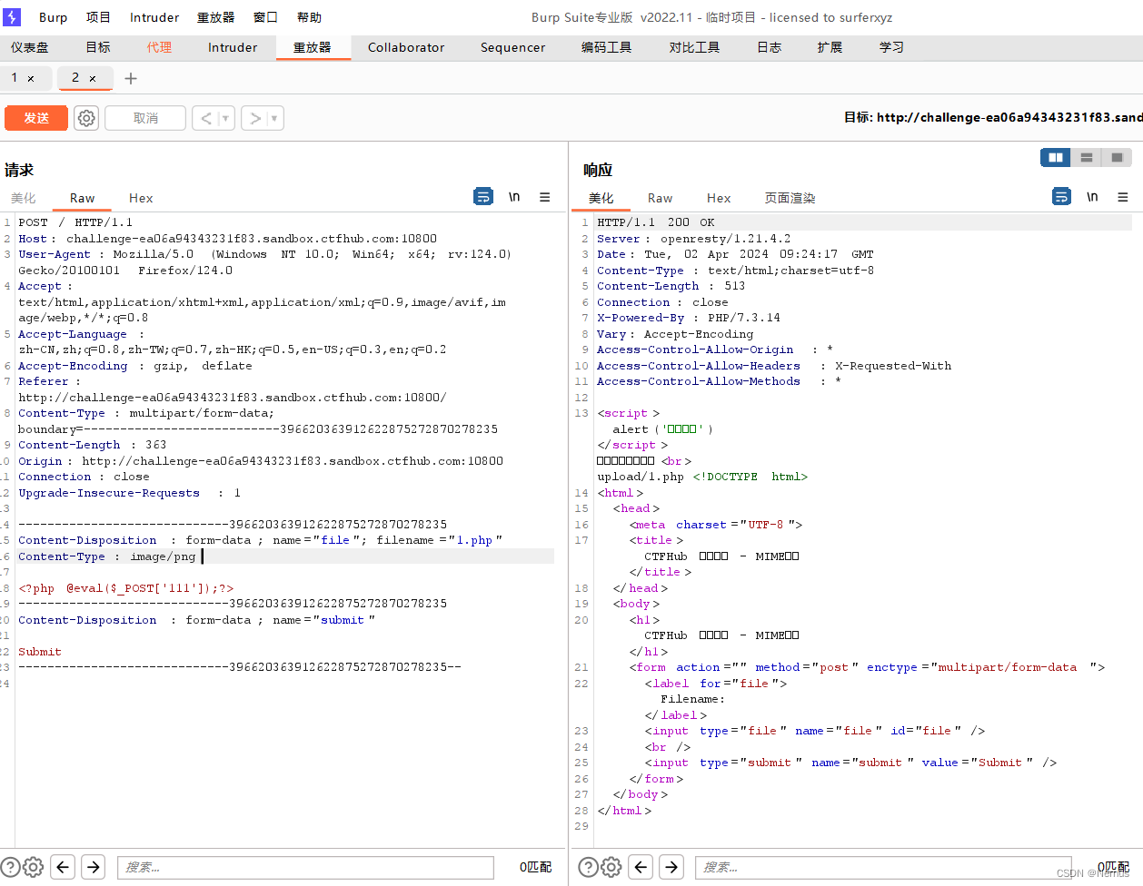Switch to the 编码工具 tab
The height and width of the screenshot is (886, 1143).
coord(607,47)
